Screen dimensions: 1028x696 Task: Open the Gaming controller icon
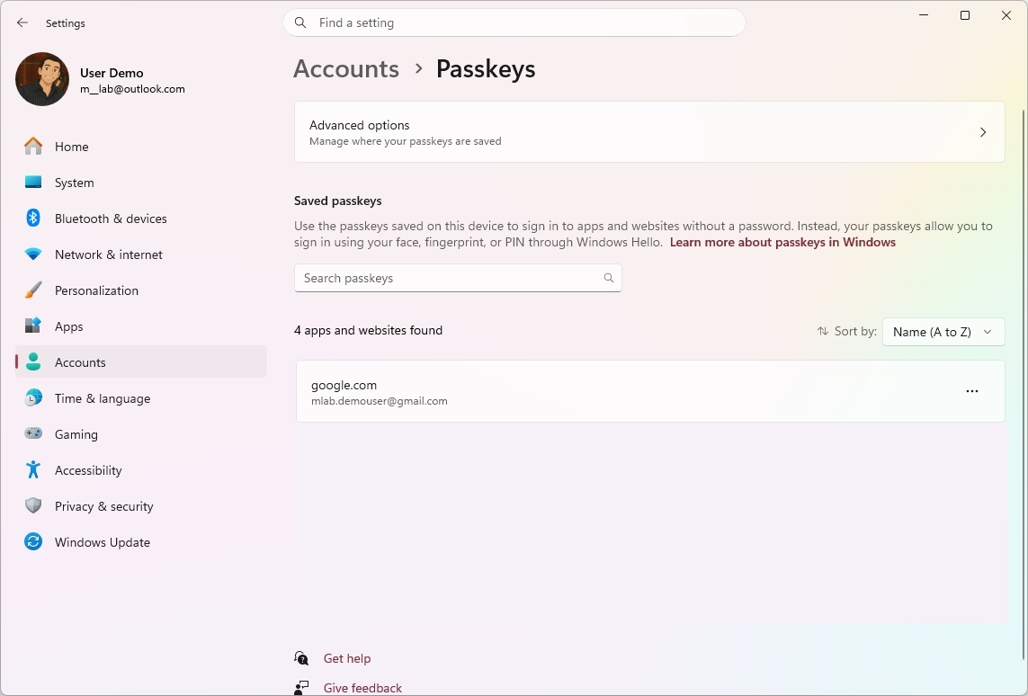coord(33,434)
